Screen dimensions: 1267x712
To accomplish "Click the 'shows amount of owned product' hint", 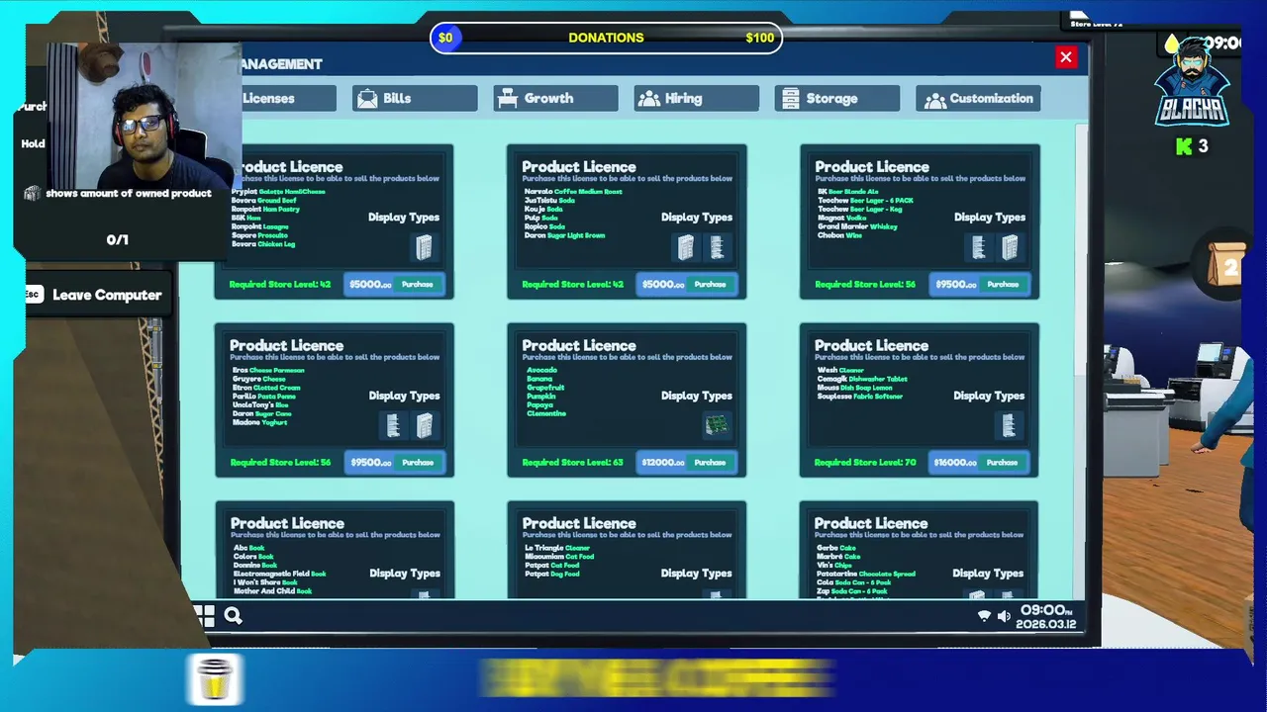I will (x=129, y=193).
